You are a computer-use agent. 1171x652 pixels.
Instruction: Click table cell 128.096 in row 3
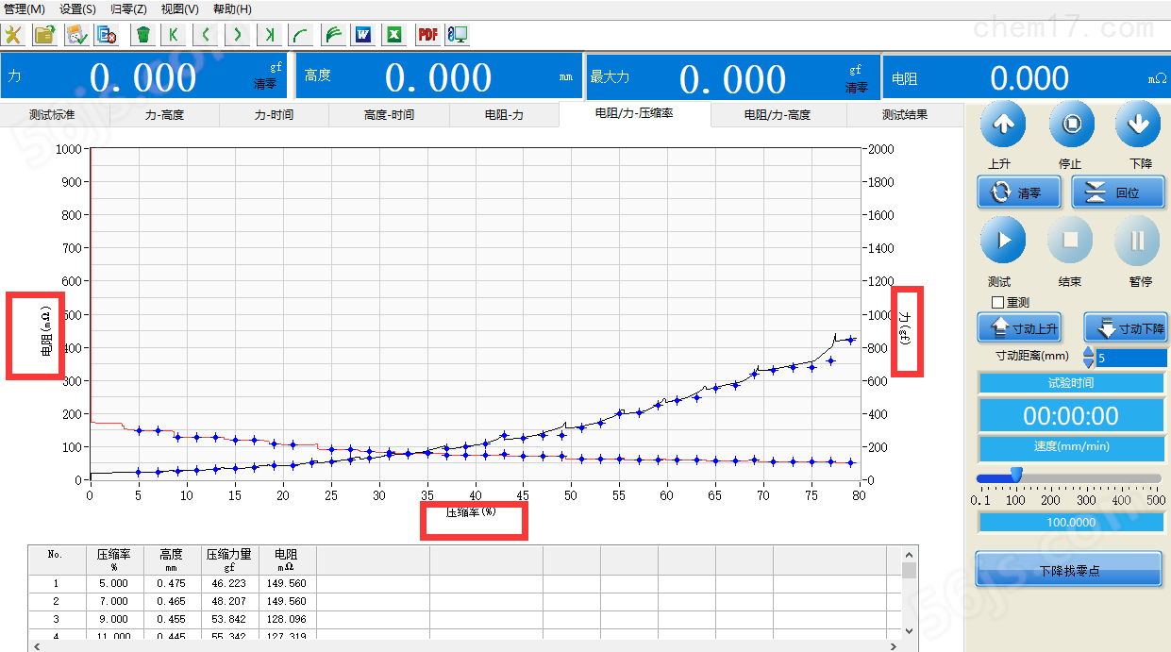click(286, 619)
